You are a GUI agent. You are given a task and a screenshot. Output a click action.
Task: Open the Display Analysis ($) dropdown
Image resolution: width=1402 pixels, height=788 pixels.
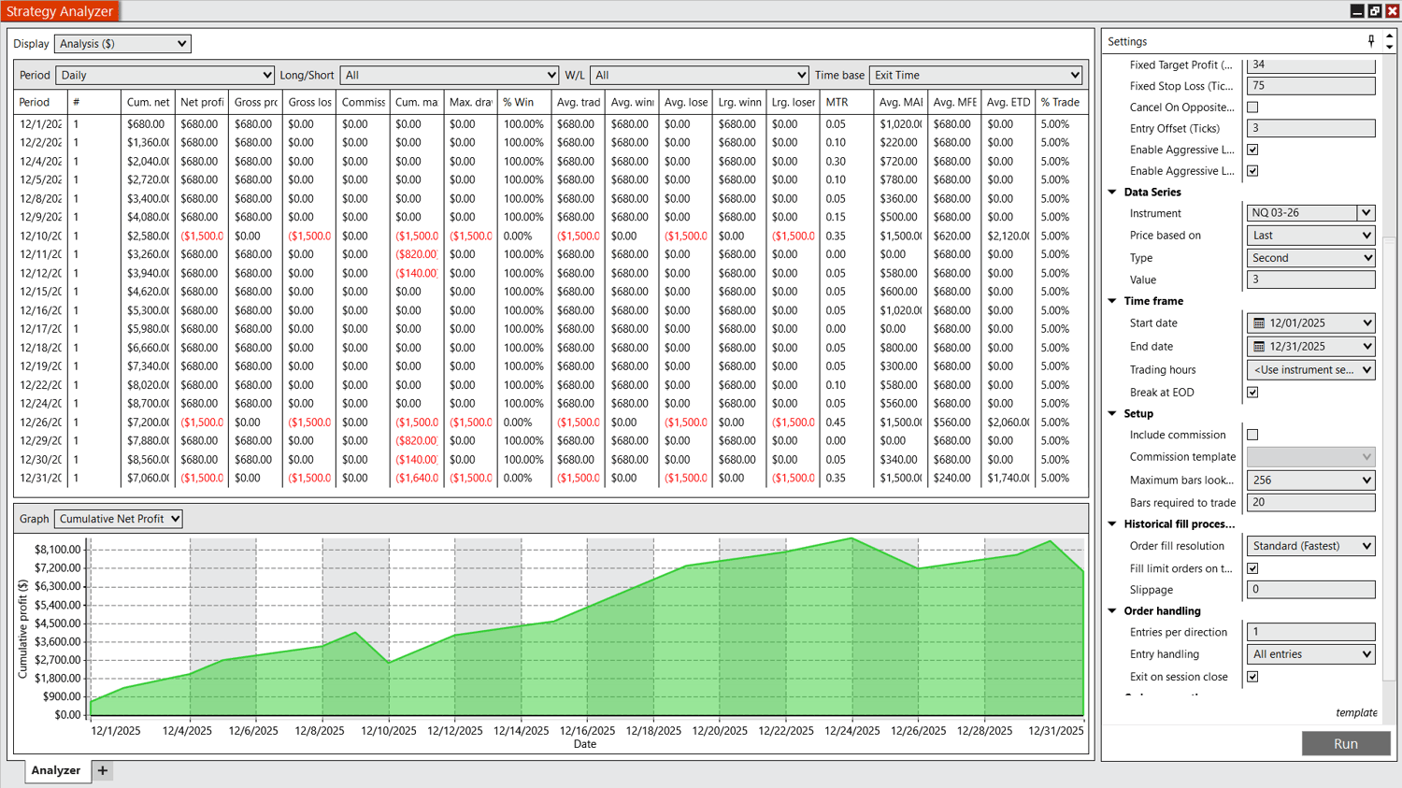[122, 44]
